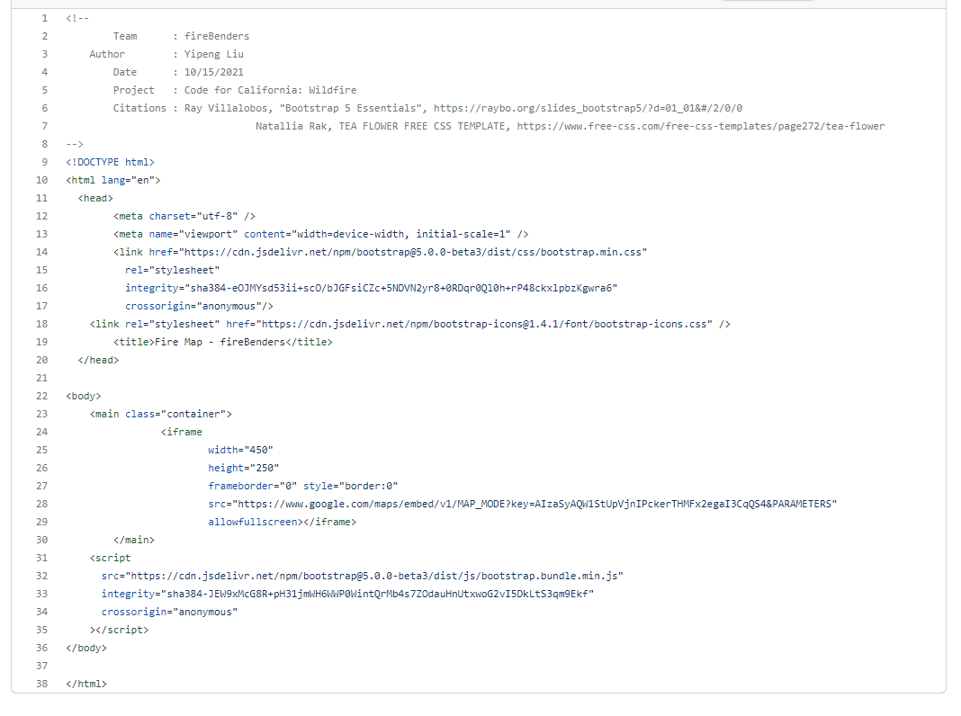The height and width of the screenshot is (716, 961).
Task: Click the bootstrap-icons.css link line
Action: 410,324
